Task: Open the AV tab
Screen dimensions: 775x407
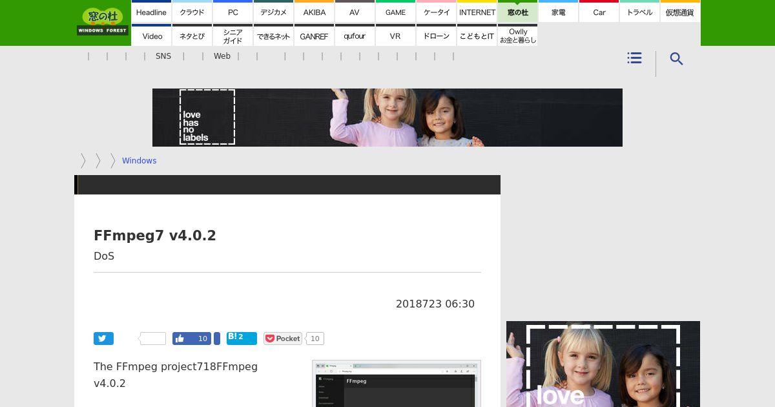Action: [x=355, y=12]
